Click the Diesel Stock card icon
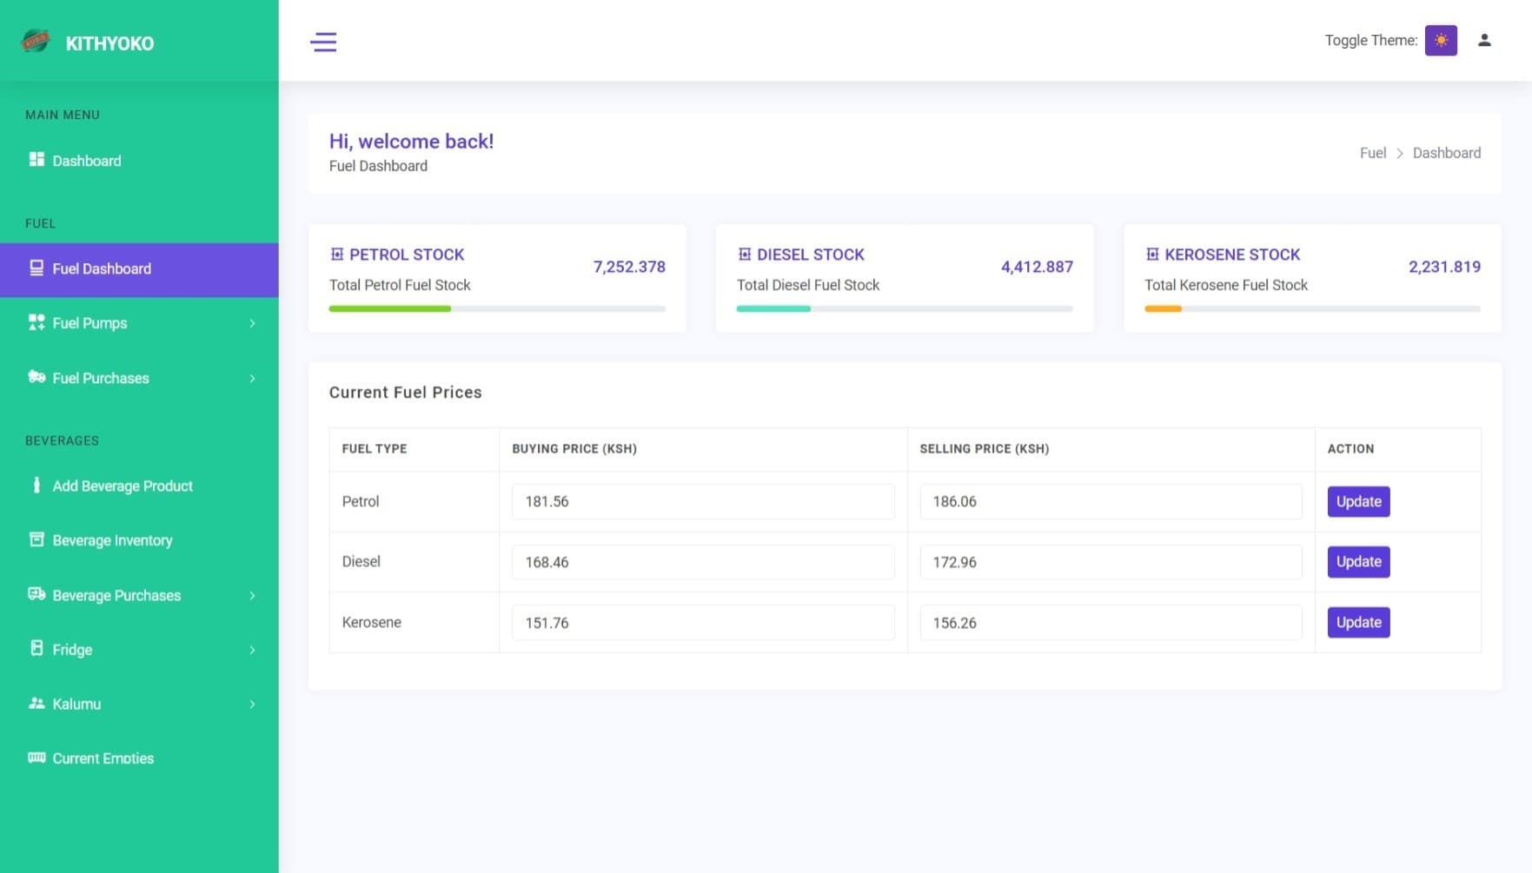Screen dimensions: 1532x873 coord(745,255)
